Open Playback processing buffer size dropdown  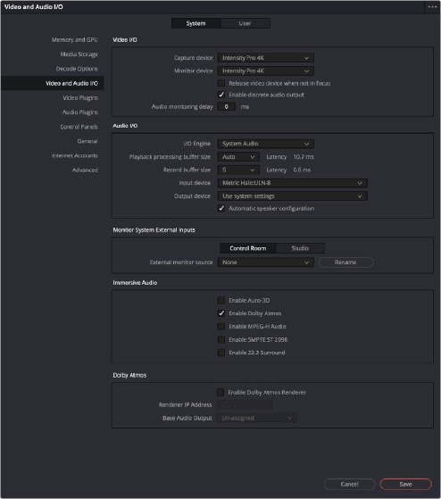coord(238,157)
